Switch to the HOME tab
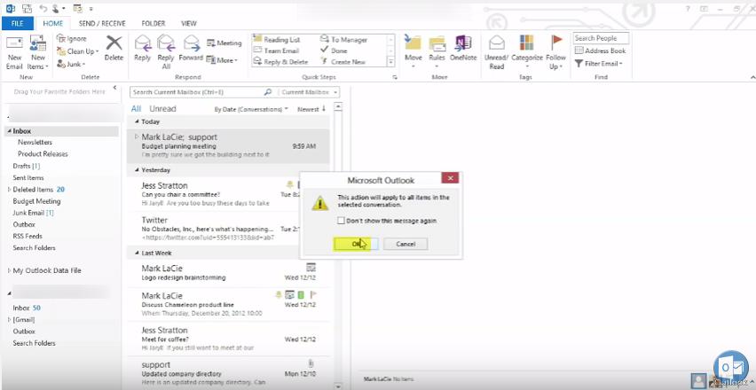The height and width of the screenshot is (390, 756). click(53, 23)
